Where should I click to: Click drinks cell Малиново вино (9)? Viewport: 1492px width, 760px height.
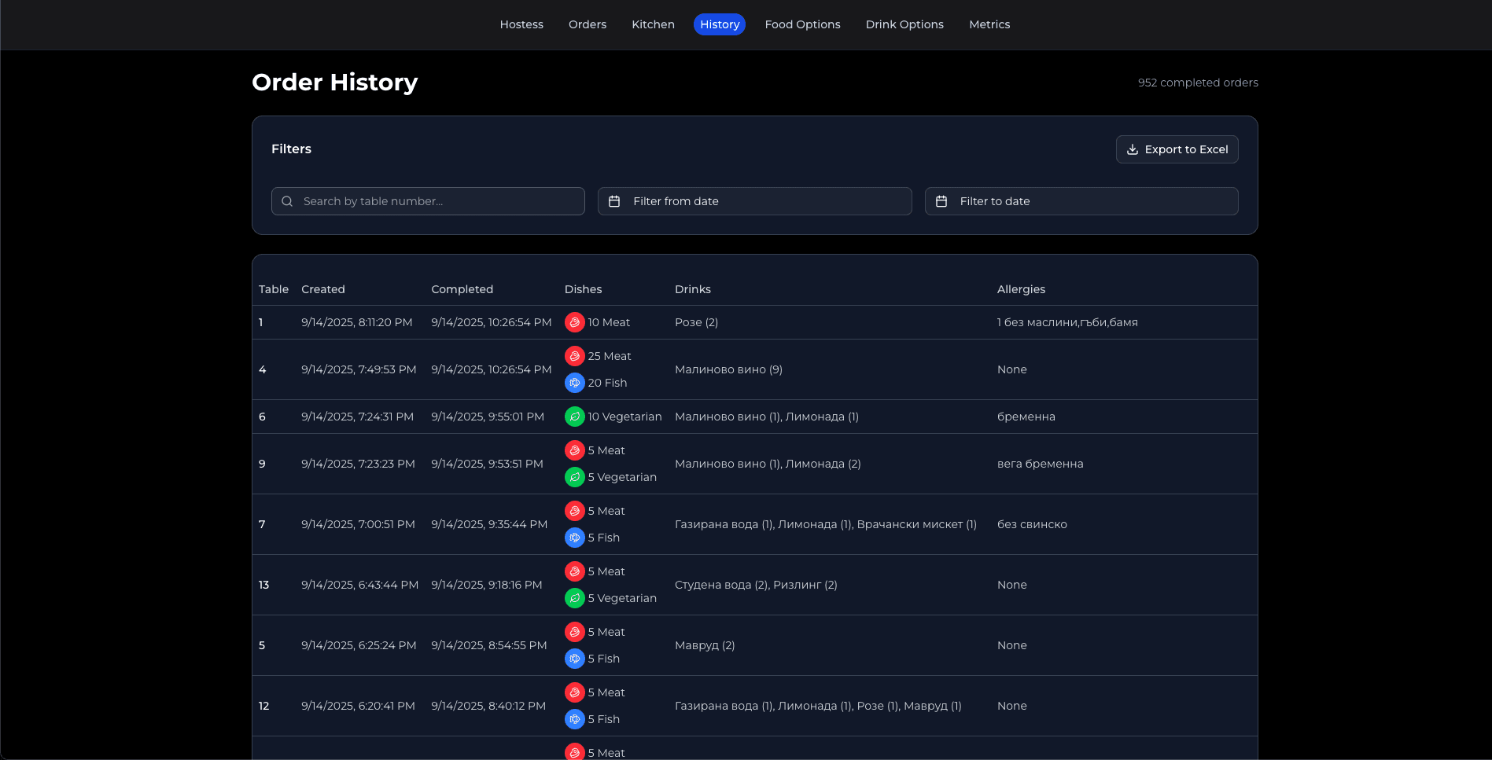coord(728,369)
